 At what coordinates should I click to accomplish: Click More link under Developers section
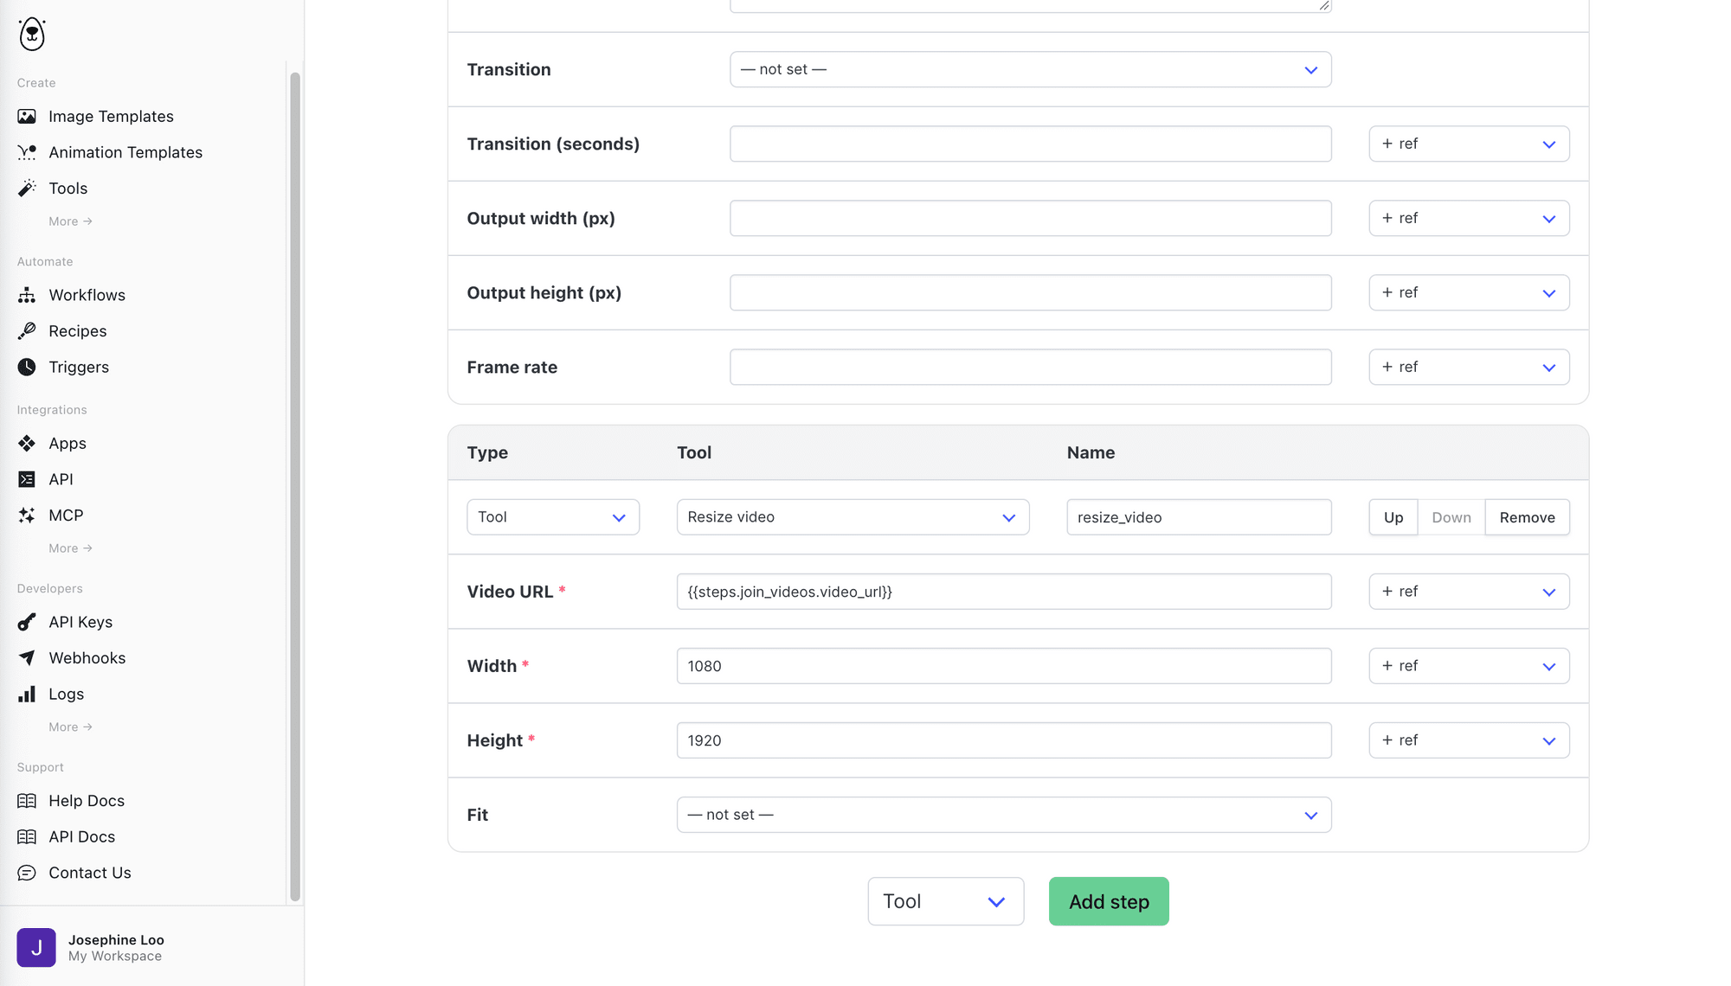70,727
